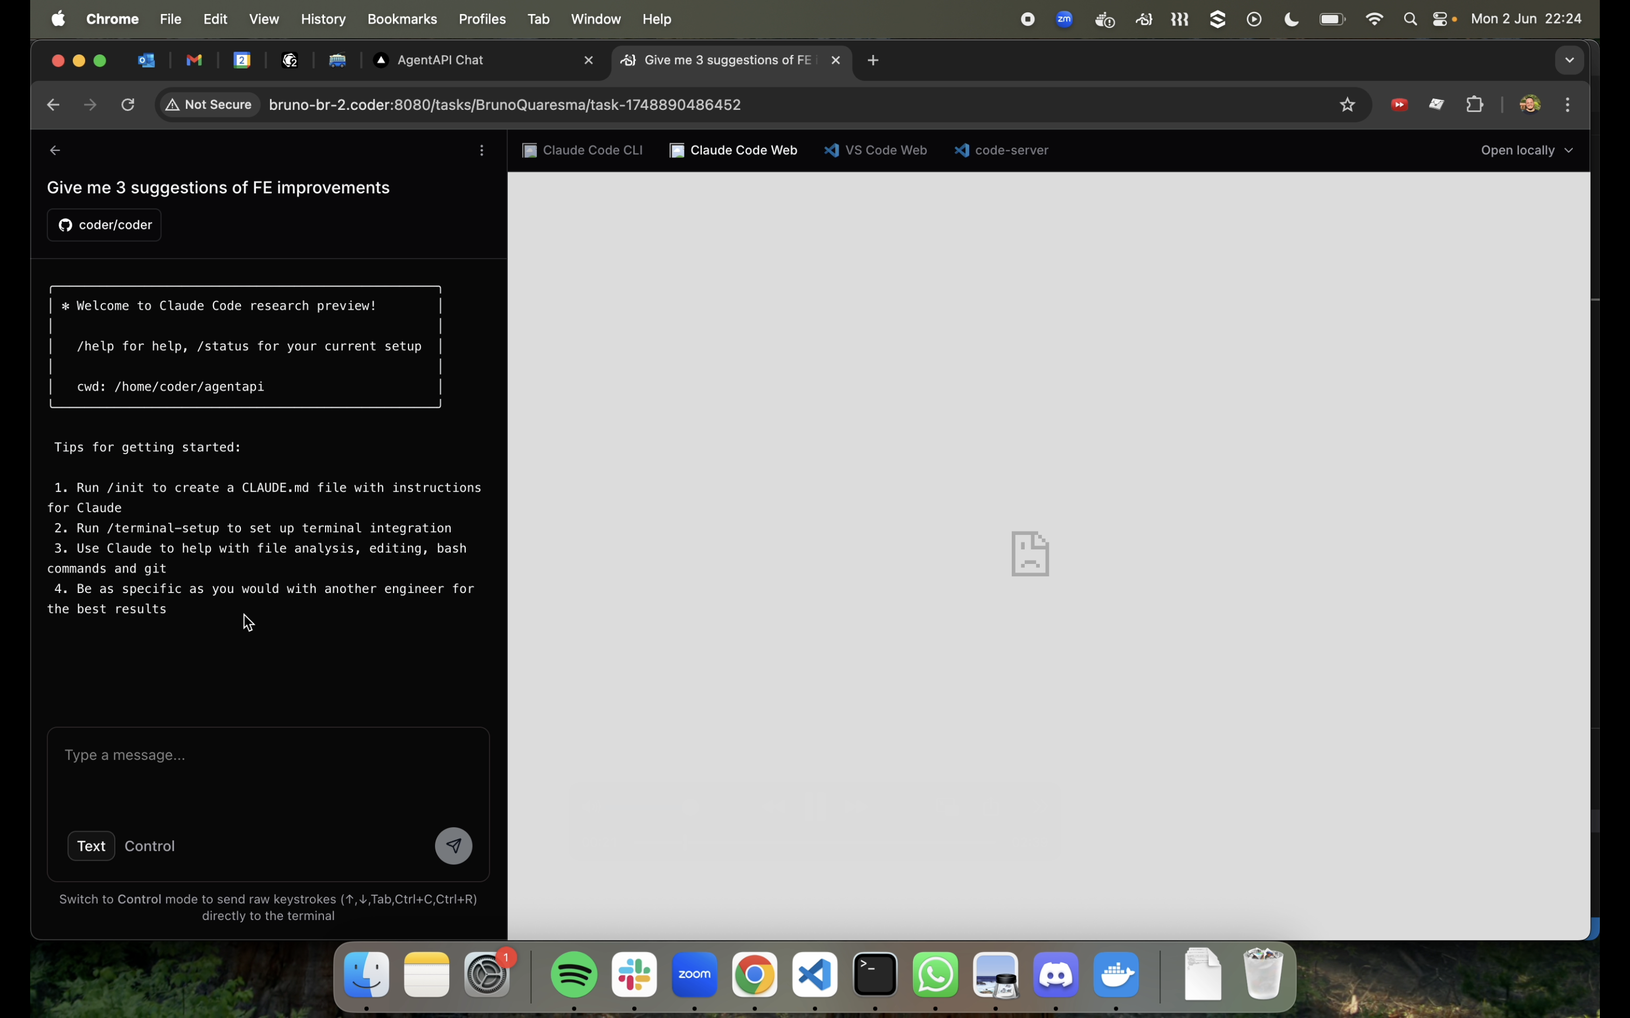This screenshot has width=1630, height=1018.
Task: Send the message with the paper plane button
Action: (x=454, y=846)
